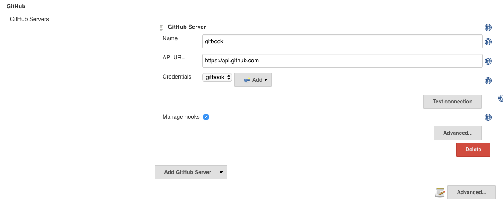The height and width of the screenshot is (205, 503).
Task: Click into the API URL text field
Action: click(x=342, y=61)
